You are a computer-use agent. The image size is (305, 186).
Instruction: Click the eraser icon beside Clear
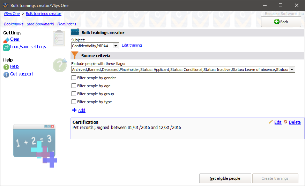6,40
